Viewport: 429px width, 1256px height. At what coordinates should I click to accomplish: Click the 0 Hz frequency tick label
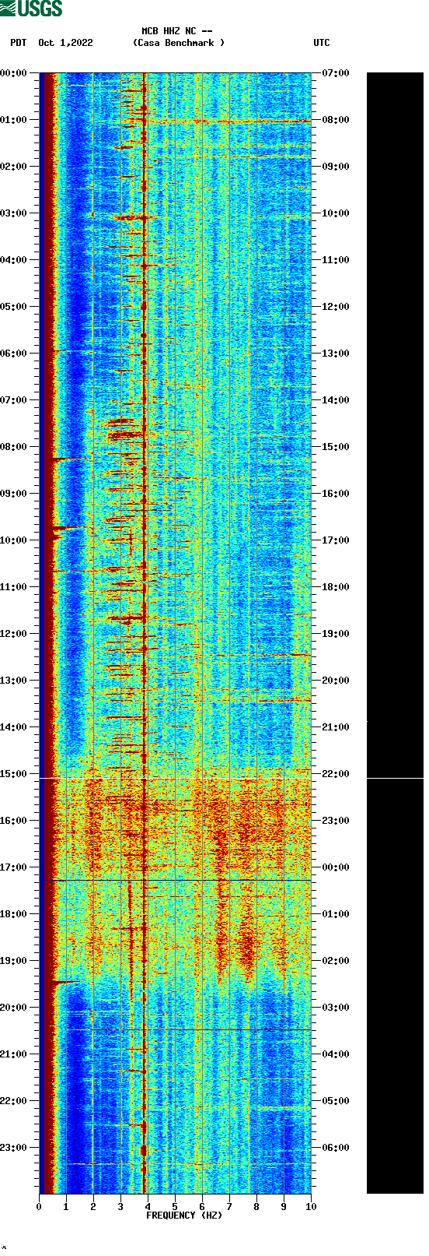pos(39,1207)
